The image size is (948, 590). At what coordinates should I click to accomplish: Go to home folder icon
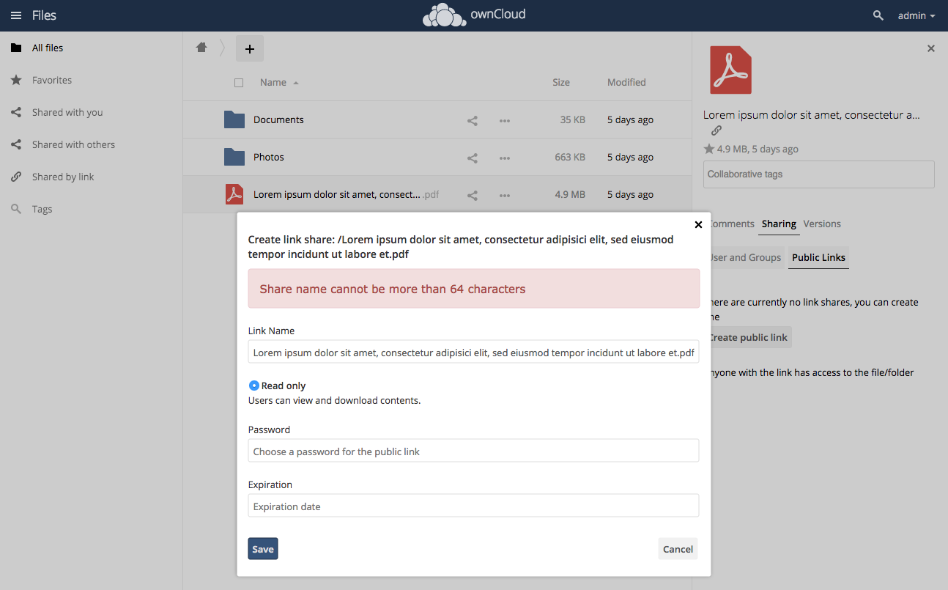point(201,48)
